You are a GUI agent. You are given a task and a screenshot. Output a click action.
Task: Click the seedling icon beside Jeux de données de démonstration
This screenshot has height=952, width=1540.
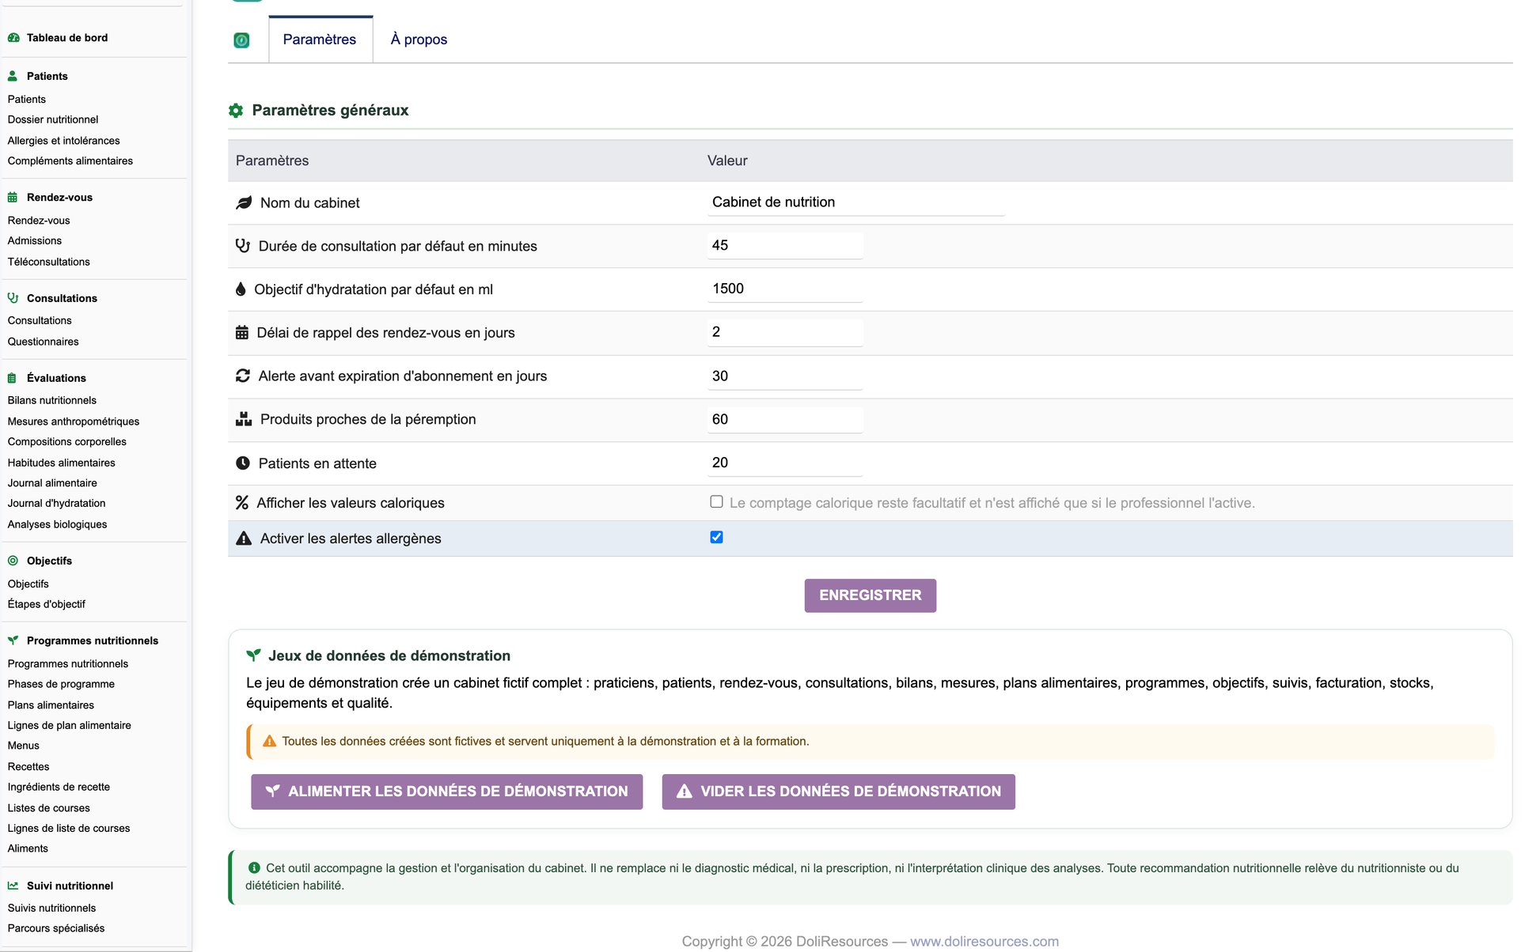point(253,655)
